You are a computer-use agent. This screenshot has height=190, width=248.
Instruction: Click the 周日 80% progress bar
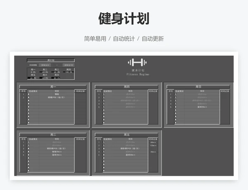pyautogui.click(x=56, y=77)
